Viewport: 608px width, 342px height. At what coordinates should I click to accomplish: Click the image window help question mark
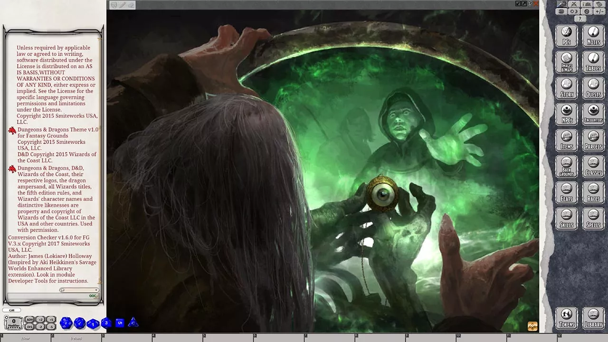[530, 3]
